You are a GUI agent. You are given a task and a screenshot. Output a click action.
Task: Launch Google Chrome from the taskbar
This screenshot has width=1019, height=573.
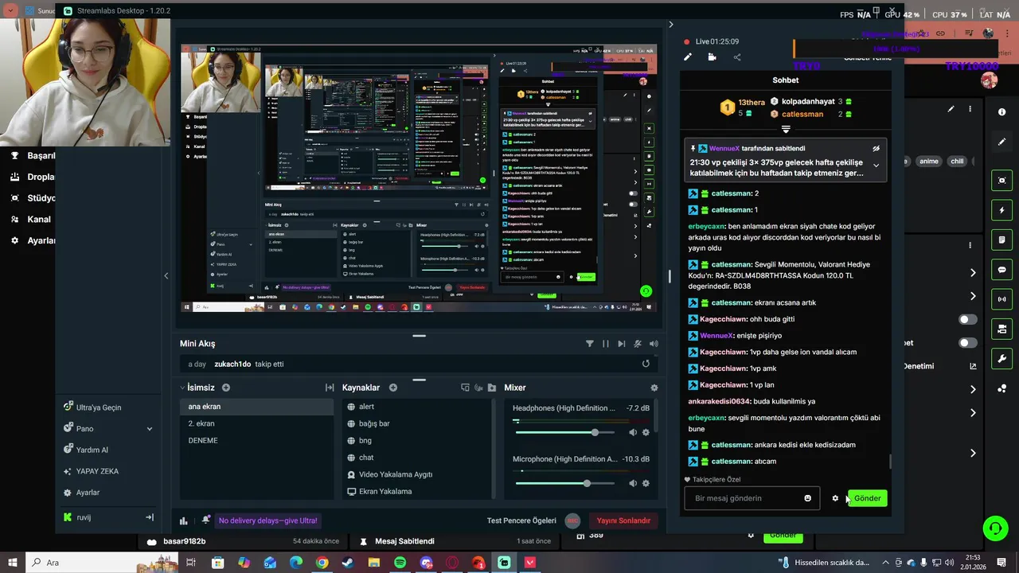coord(322,563)
